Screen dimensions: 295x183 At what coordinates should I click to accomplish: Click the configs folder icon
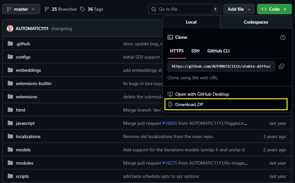10,57
